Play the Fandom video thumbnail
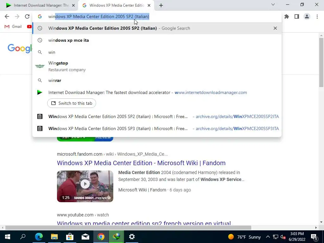 [85, 186]
